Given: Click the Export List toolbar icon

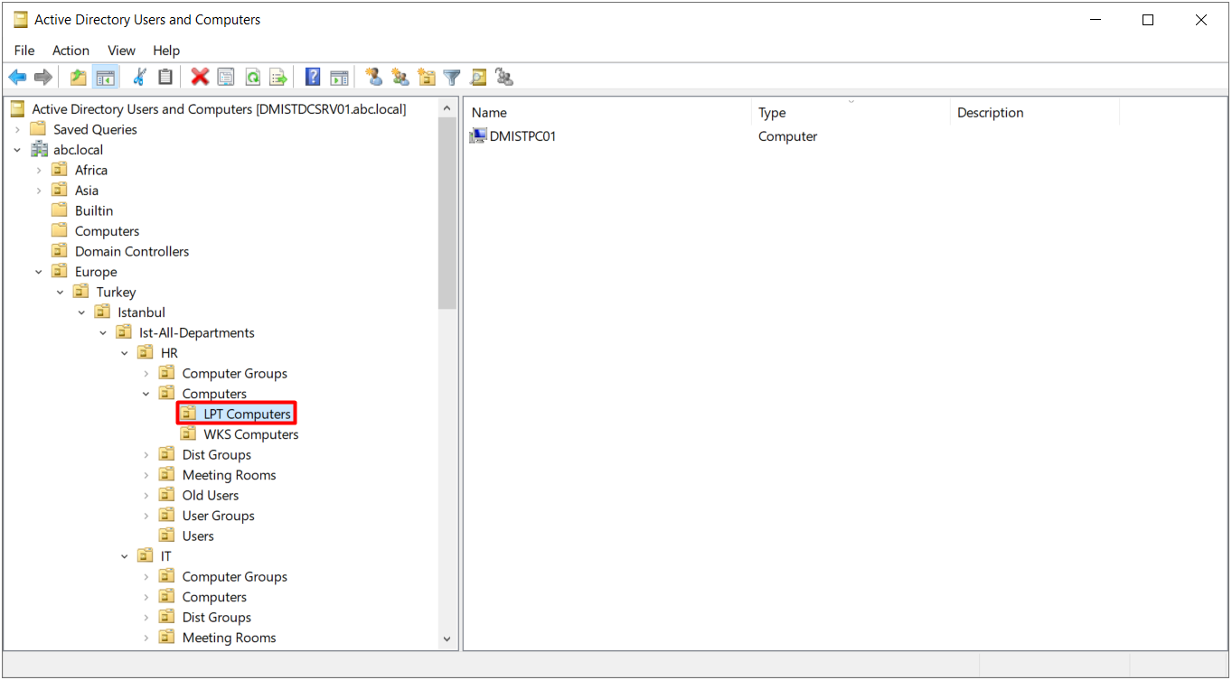Looking at the screenshot, I should [x=278, y=78].
